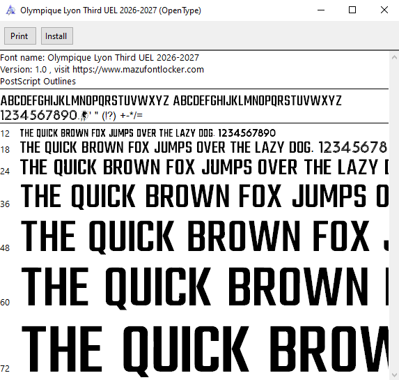Click the size label 60
Viewport: 399px width, 380px height.
point(5,303)
